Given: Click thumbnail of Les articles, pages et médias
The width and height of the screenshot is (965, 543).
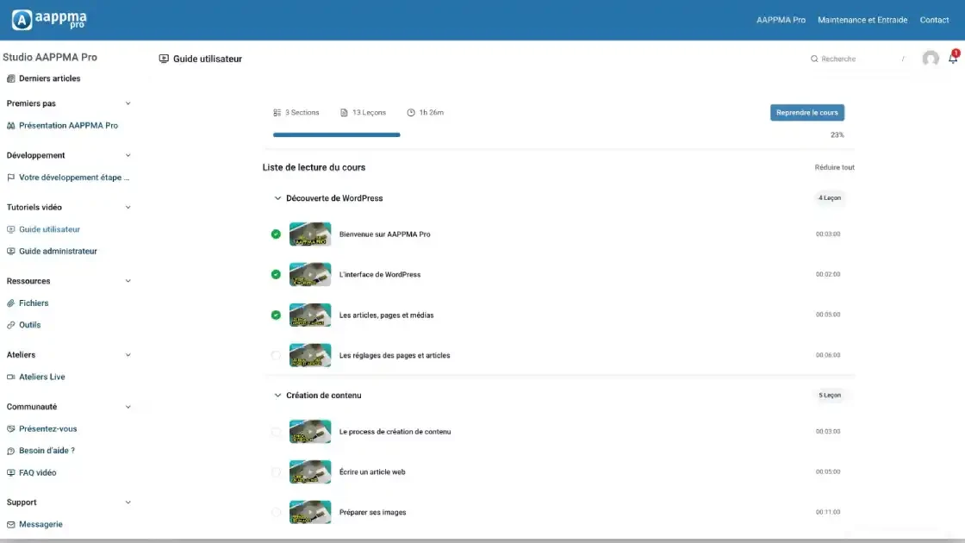Looking at the screenshot, I should (x=309, y=315).
